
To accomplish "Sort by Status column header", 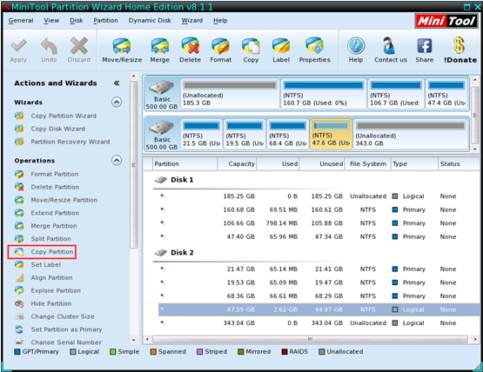I will pos(459,163).
